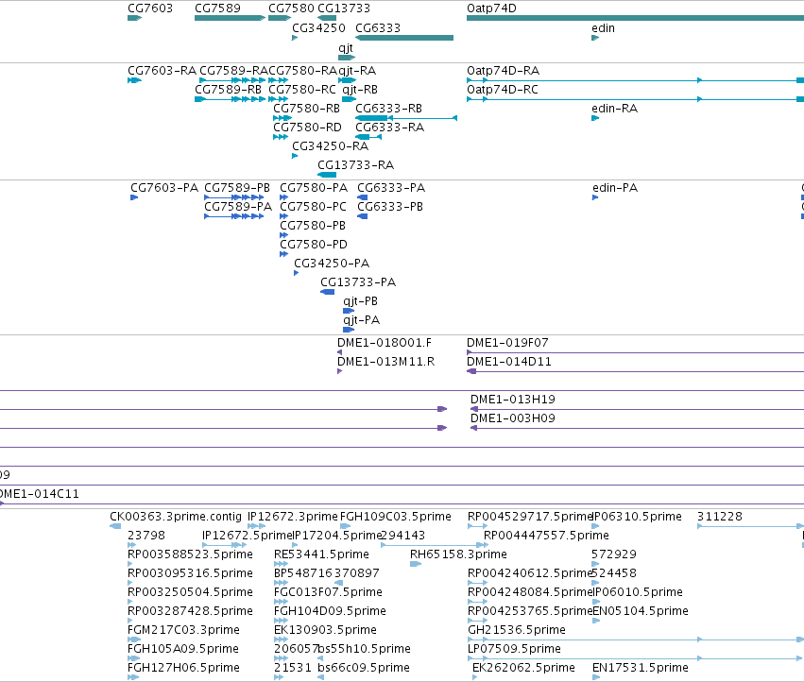Select the edin gene label
This screenshot has width=804, height=682.
[603, 28]
